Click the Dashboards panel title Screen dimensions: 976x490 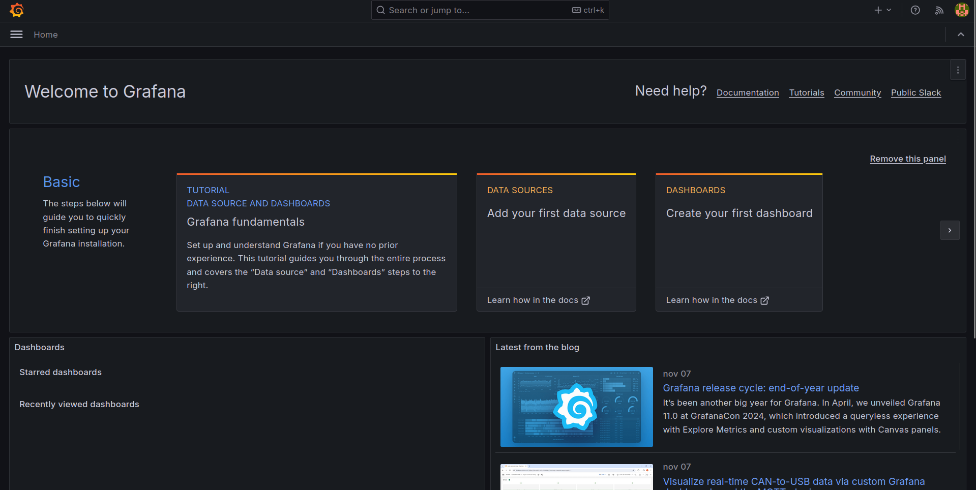[x=40, y=347]
